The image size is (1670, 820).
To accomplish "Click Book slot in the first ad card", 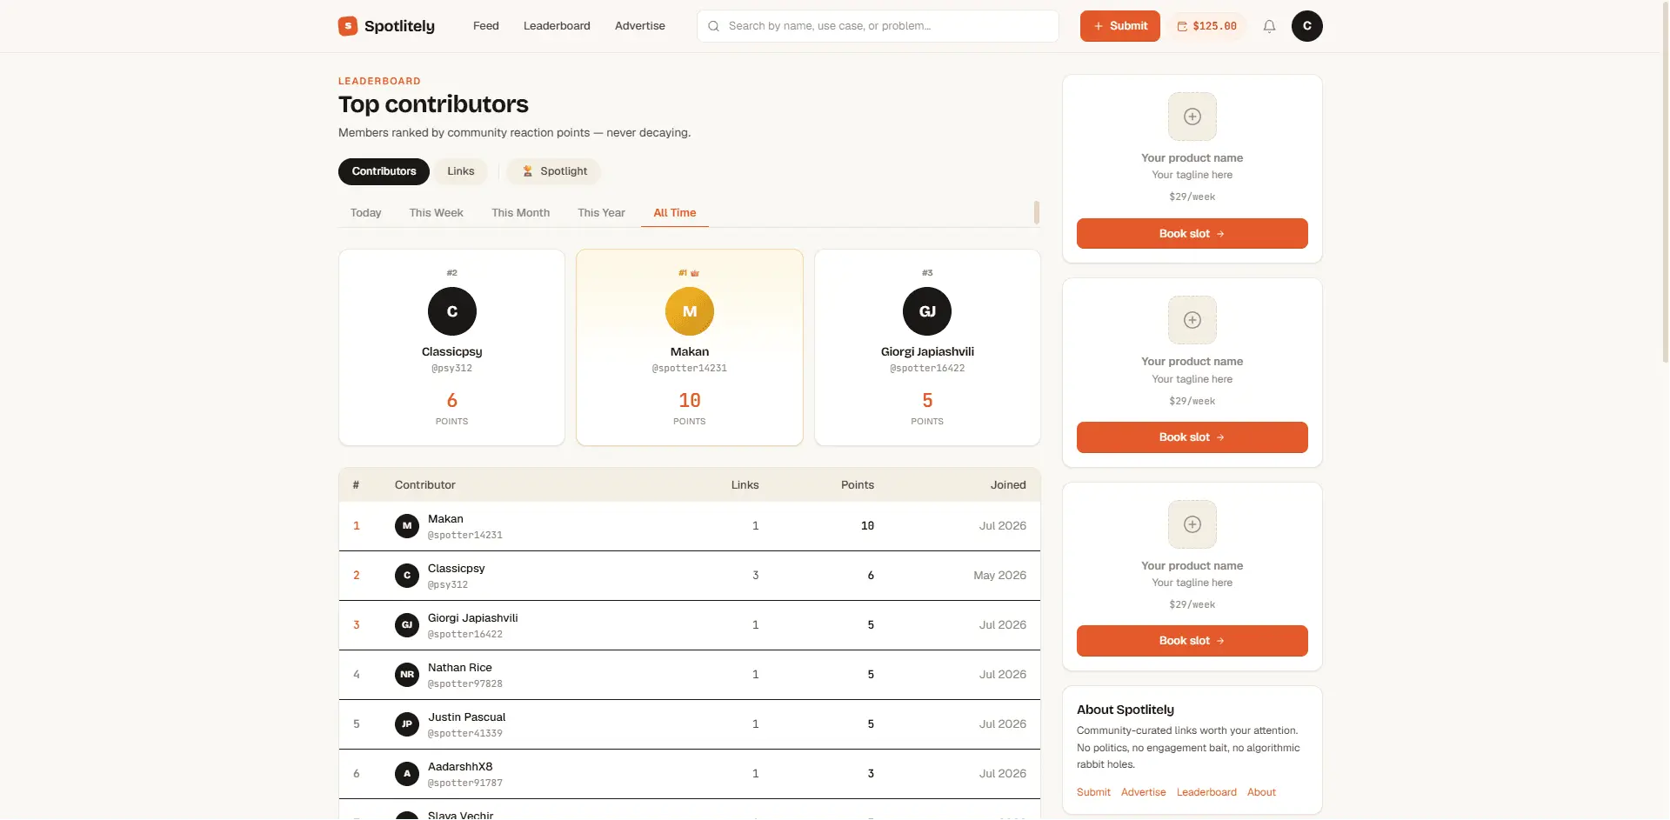I will (x=1192, y=234).
